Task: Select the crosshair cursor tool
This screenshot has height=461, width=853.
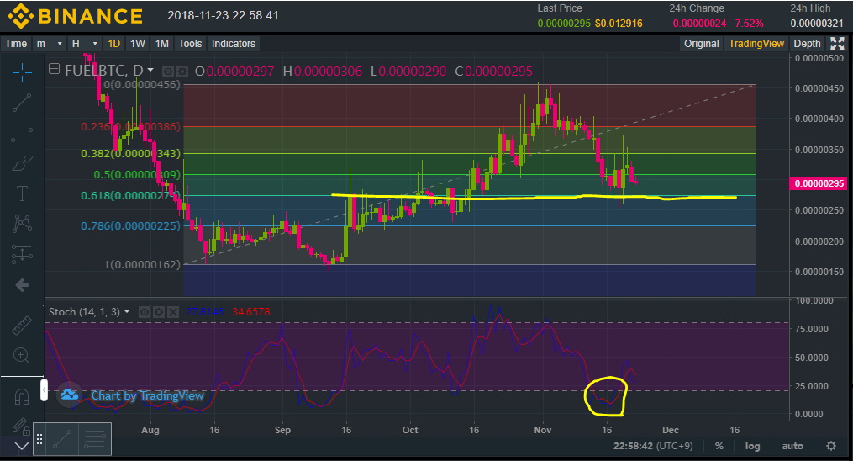Action: 22,72
